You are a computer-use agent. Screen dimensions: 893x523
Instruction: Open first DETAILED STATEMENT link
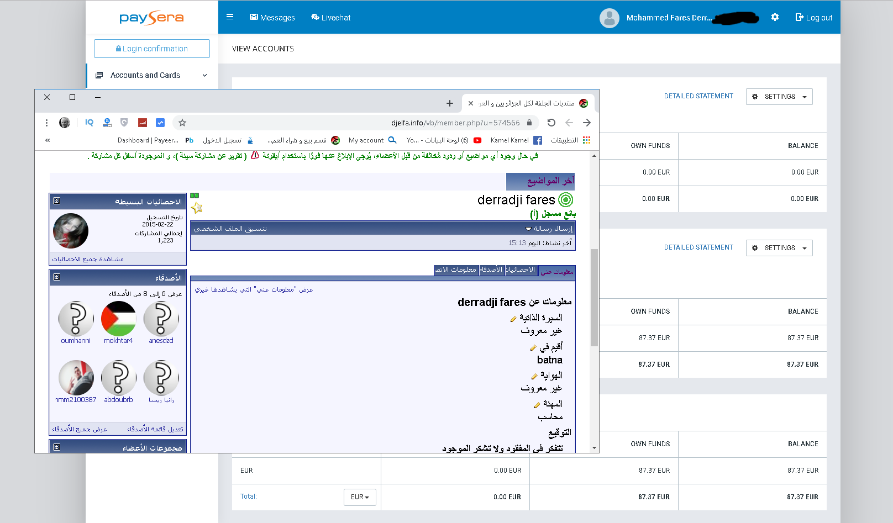[698, 96]
